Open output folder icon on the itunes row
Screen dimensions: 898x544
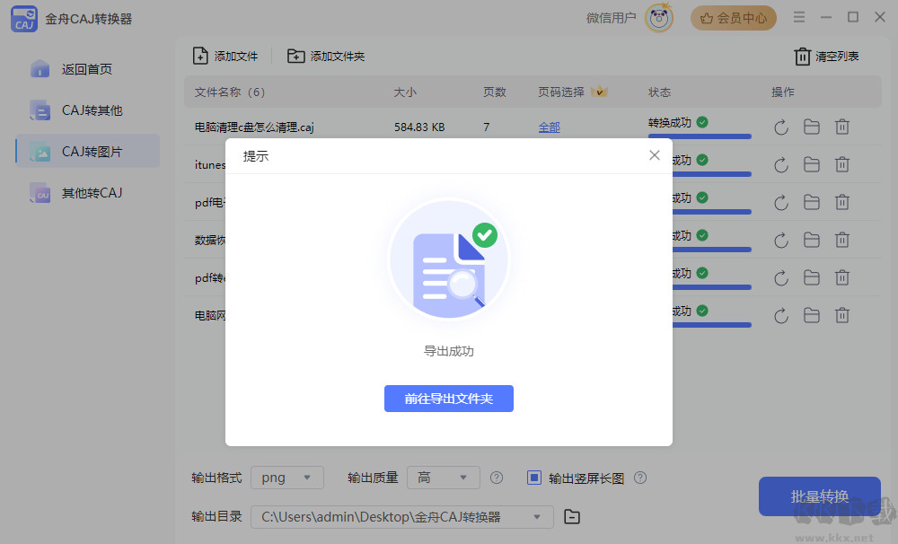coord(811,164)
